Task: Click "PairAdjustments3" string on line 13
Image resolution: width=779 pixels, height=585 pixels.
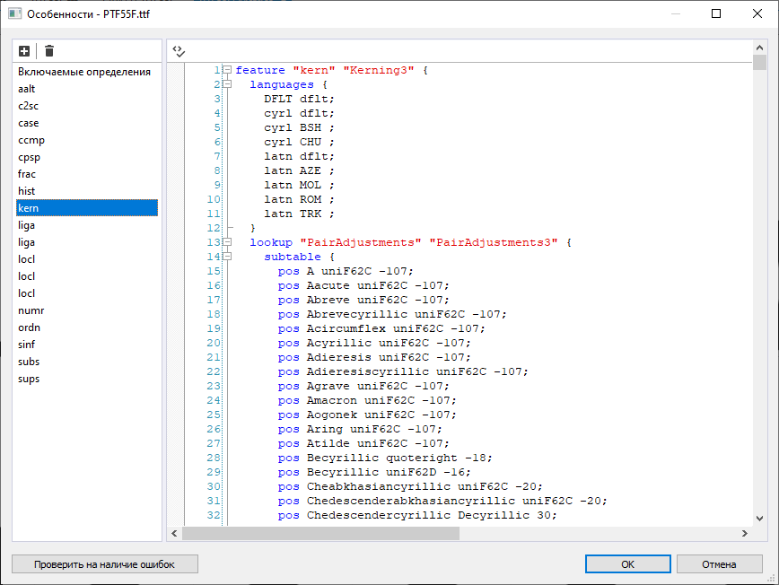Action: [494, 242]
